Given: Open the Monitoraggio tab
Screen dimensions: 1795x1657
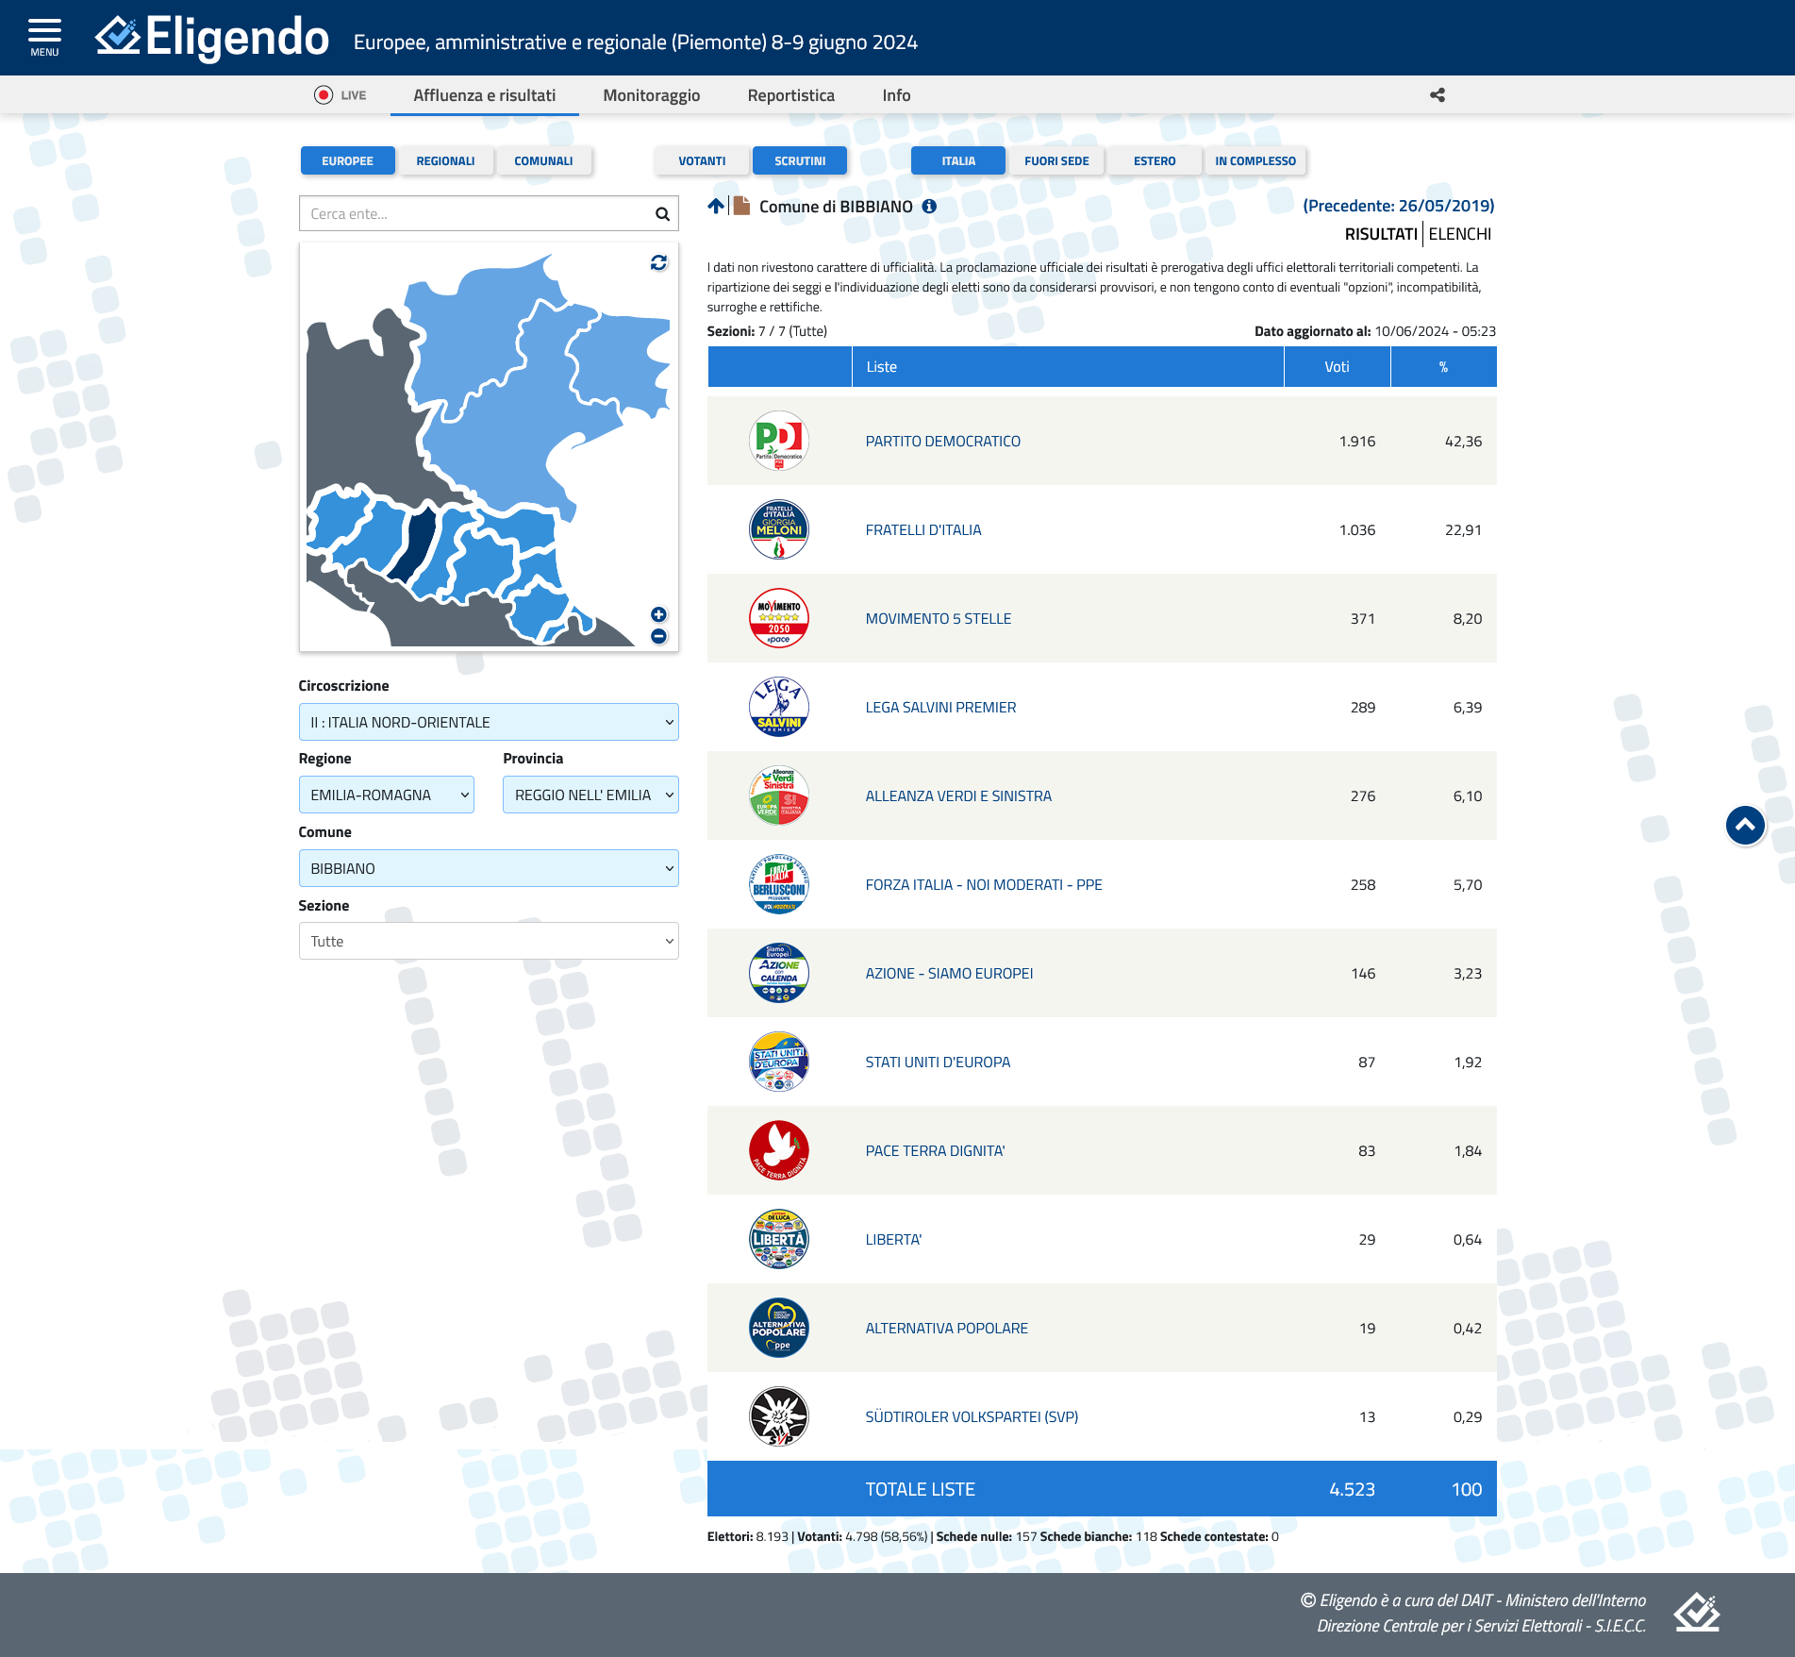Looking at the screenshot, I should (652, 95).
